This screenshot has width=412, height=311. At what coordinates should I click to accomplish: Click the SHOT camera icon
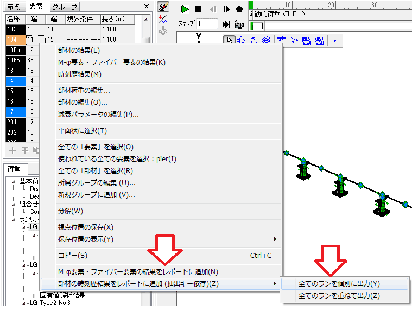click(319, 41)
